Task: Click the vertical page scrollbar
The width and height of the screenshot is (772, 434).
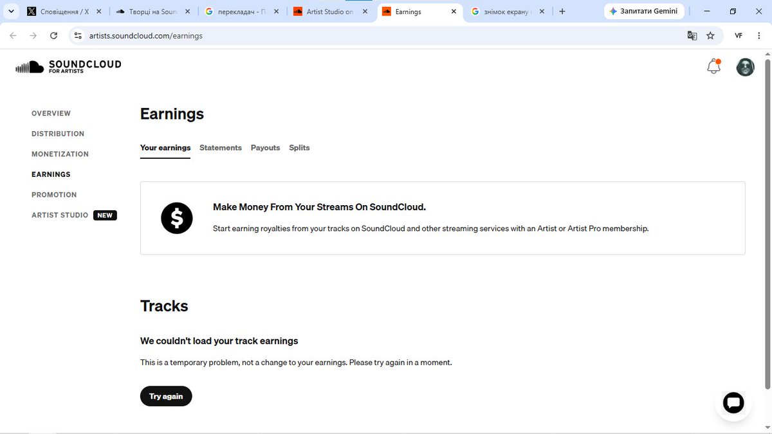Action: click(767, 220)
